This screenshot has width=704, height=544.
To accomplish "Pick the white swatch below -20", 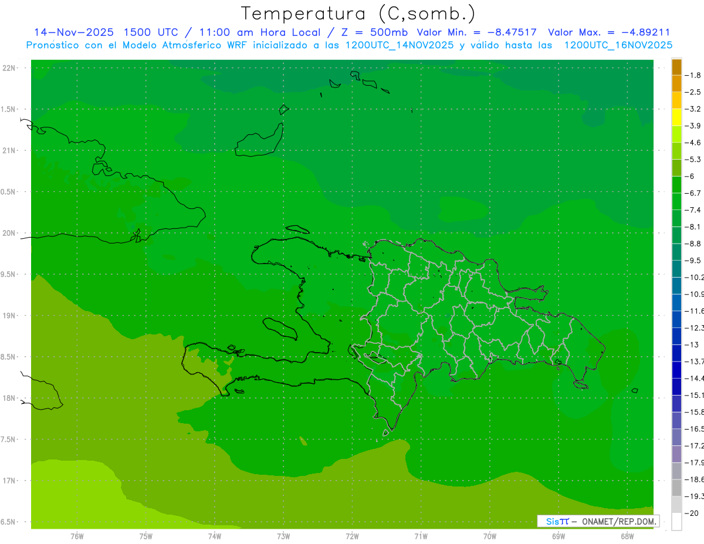I will [676, 522].
